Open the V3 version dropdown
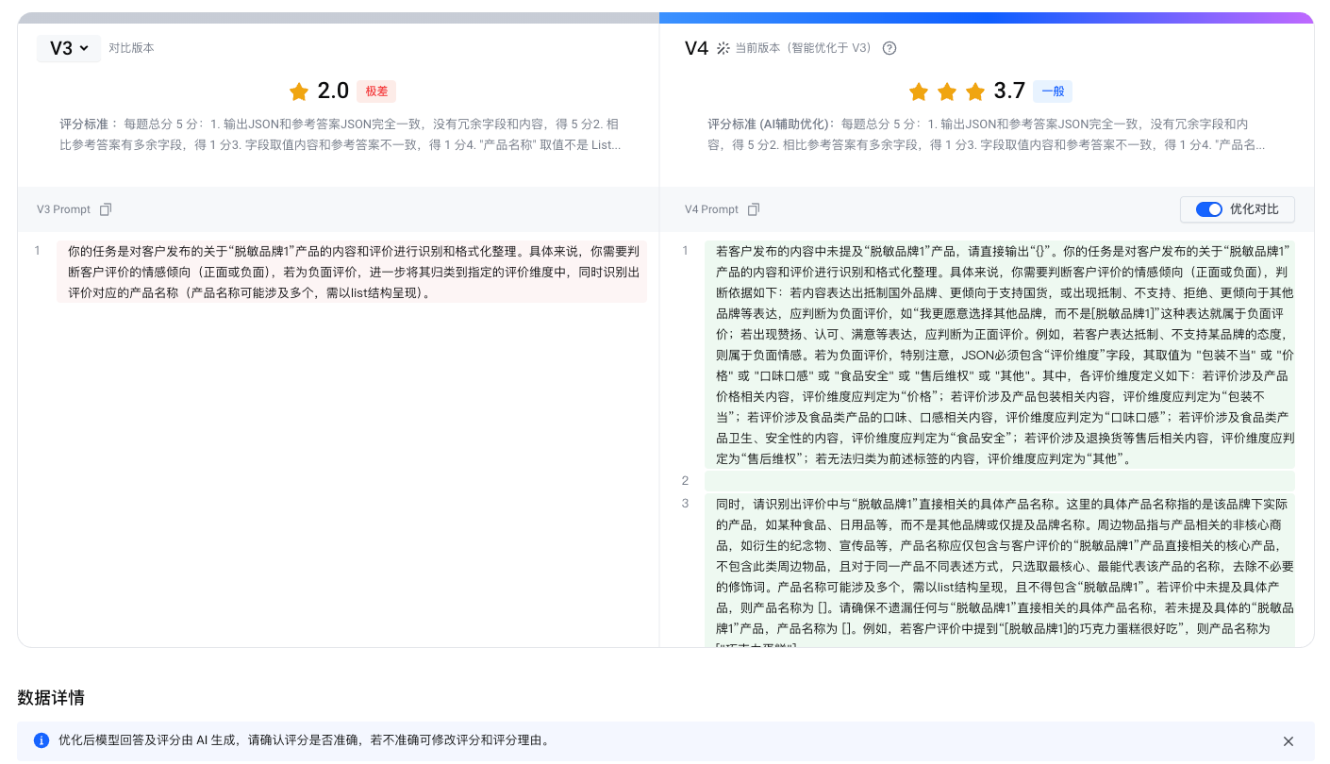Image resolution: width=1330 pixels, height=764 pixels. (x=69, y=48)
